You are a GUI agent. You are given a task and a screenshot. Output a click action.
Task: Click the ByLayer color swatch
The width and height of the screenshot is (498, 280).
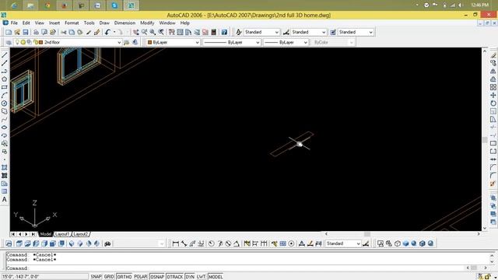click(149, 42)
